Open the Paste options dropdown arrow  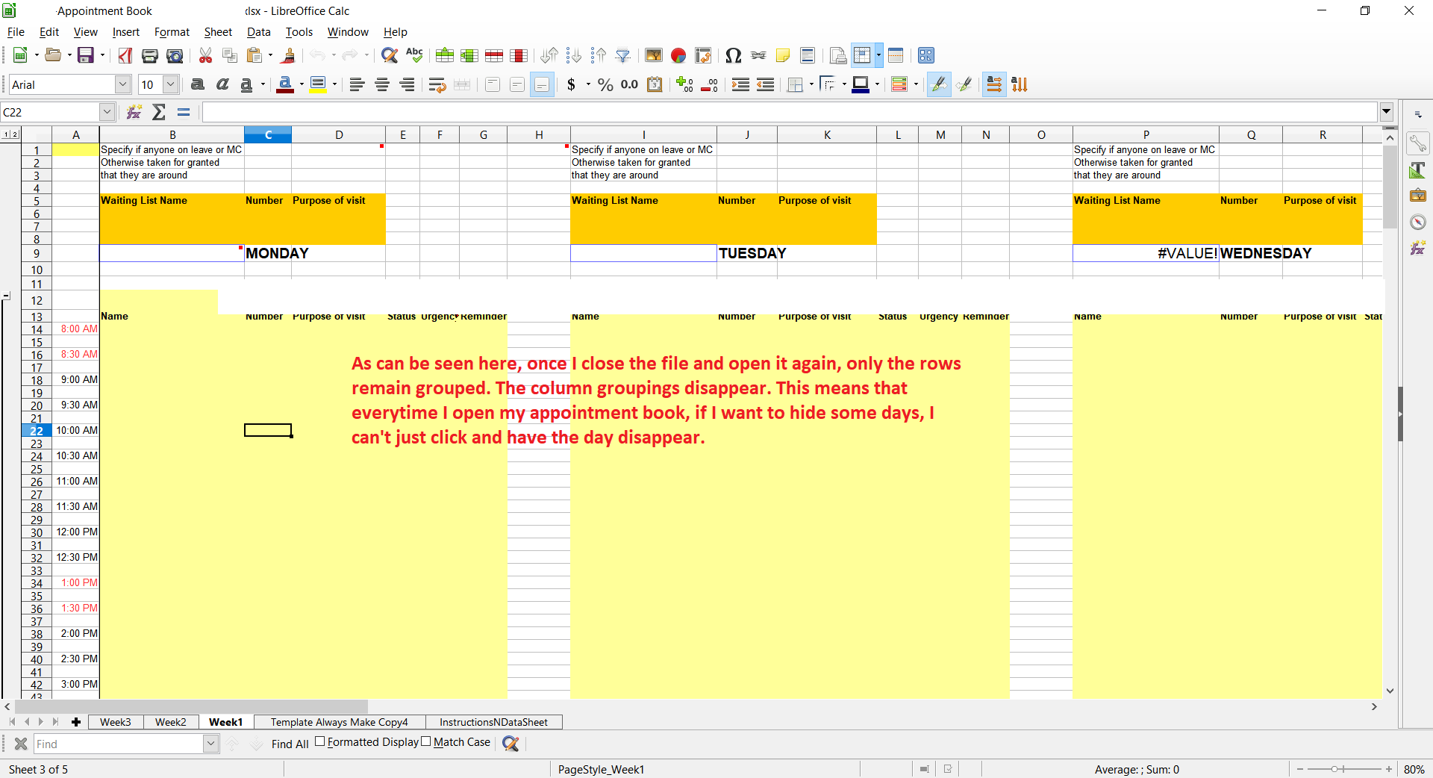[270, 55]
